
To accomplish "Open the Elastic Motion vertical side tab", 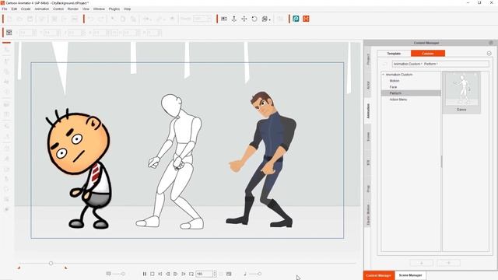I will click(x=368, y=215).
